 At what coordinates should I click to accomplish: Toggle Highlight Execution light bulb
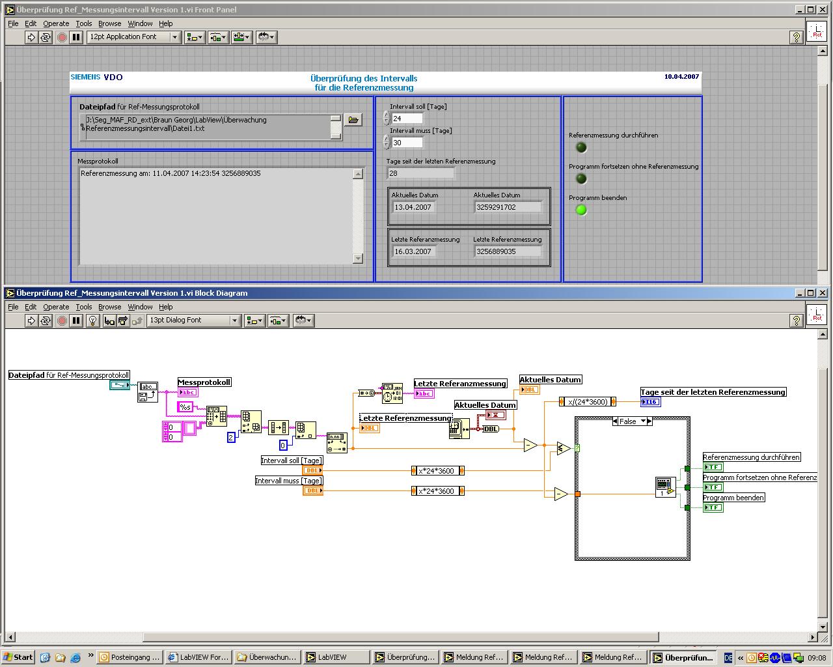click(93, 320)
